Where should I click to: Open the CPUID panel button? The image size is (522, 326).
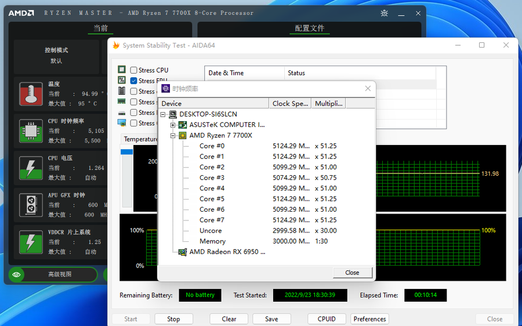coord(327,318)
